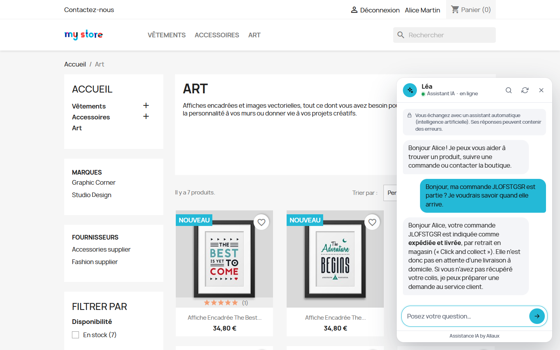Open the Fashion supplier link
Screen dimensions: 560x350
click(94, 262)
